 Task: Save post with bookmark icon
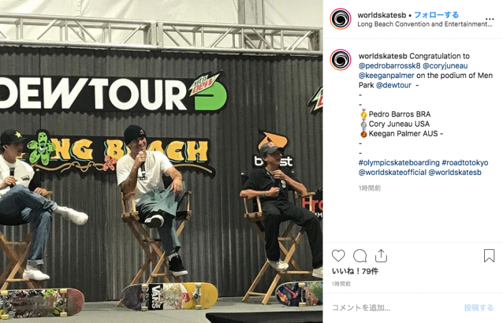click(489, 256)
